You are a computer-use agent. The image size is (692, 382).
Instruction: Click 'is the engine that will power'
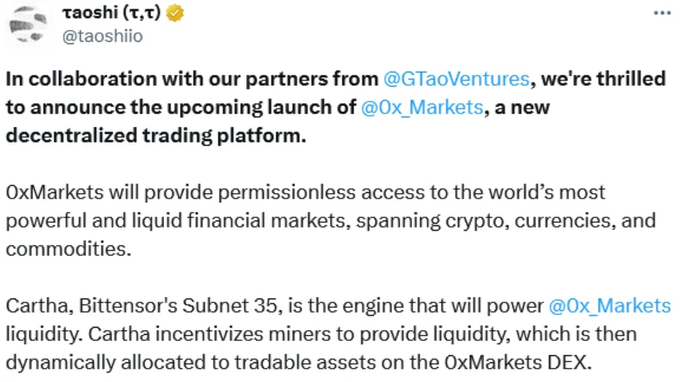pyautogui.click(x=416, y=306)
